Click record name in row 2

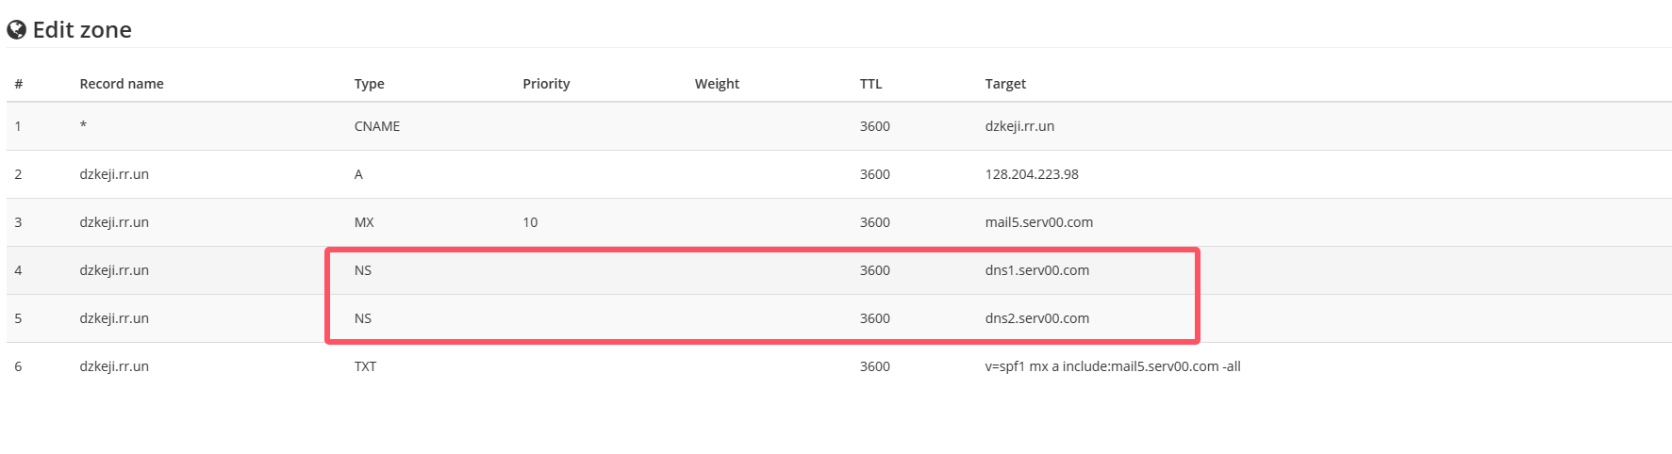[x=114, y=174]
